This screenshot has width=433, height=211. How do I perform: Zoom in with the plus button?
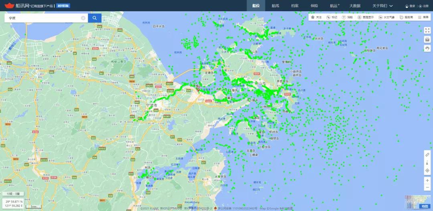(x=427, y=181)
